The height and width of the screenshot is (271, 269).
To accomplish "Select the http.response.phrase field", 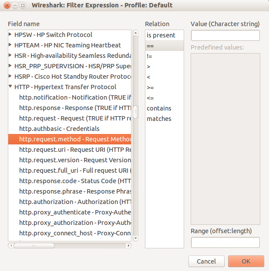I will click(70, 191).
